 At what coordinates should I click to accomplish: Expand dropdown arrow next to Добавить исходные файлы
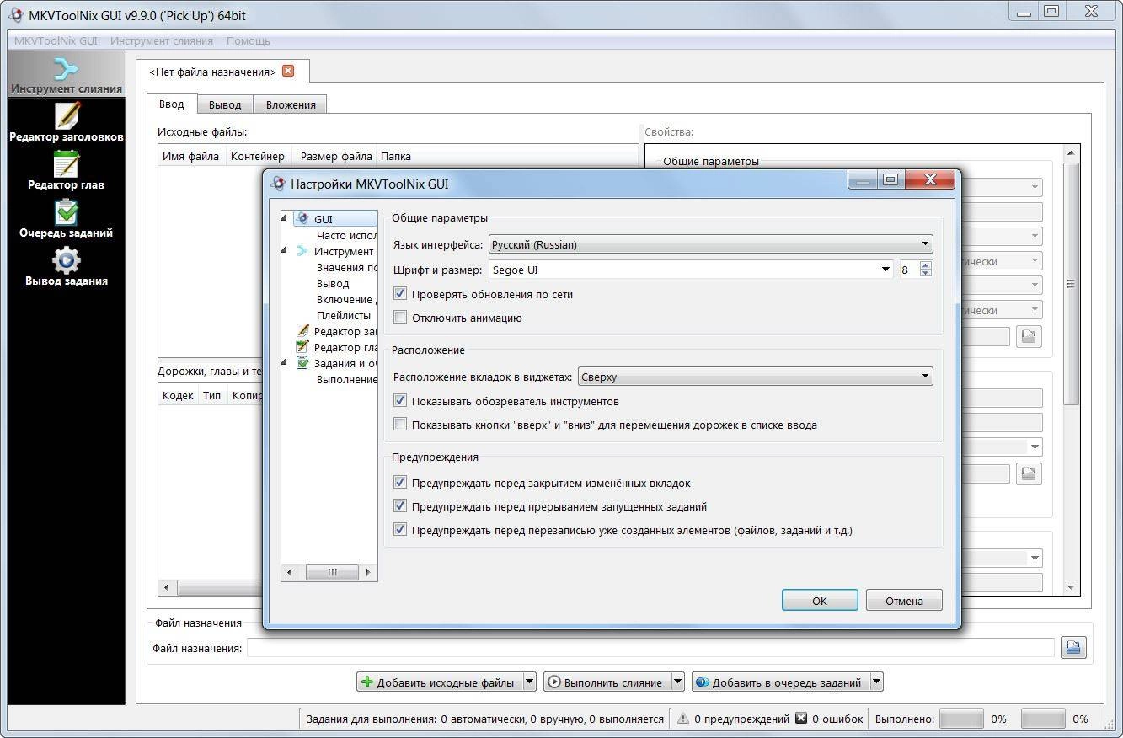(x=529, y=682)
